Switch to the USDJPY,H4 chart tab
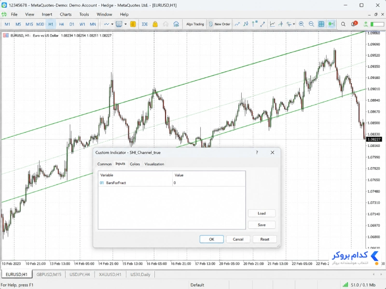The image size is (386, 289). (80, 274)
